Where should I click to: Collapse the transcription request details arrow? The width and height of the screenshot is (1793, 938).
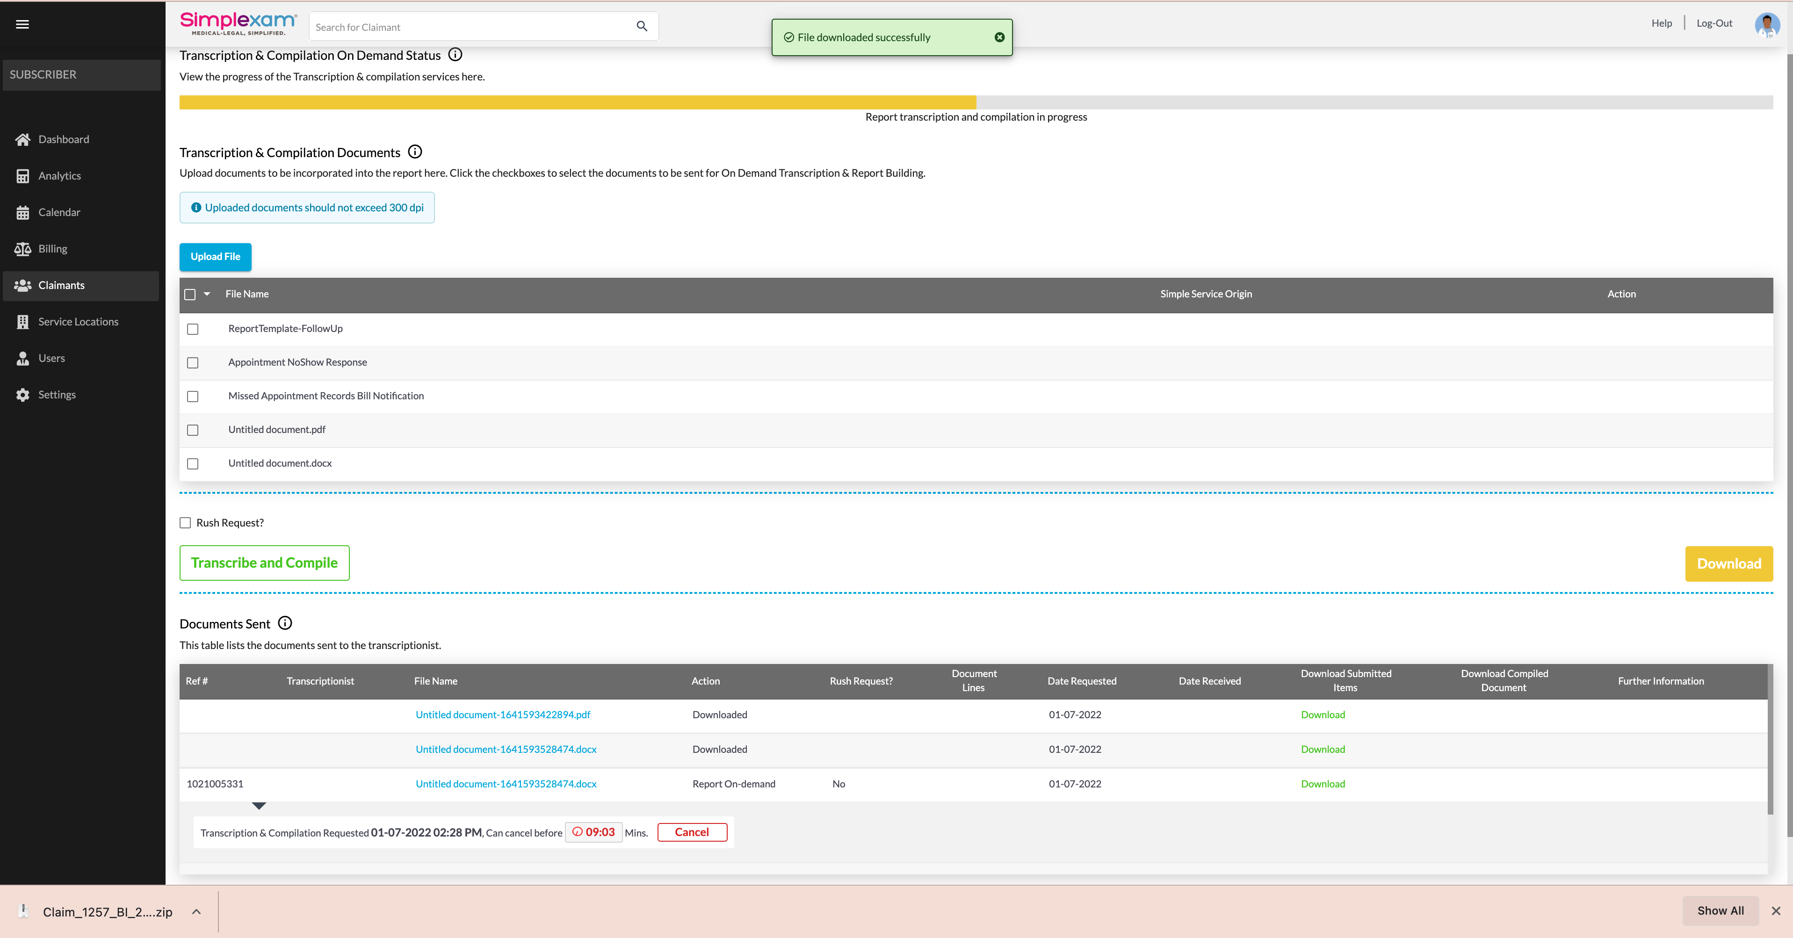tap(259, 806)
